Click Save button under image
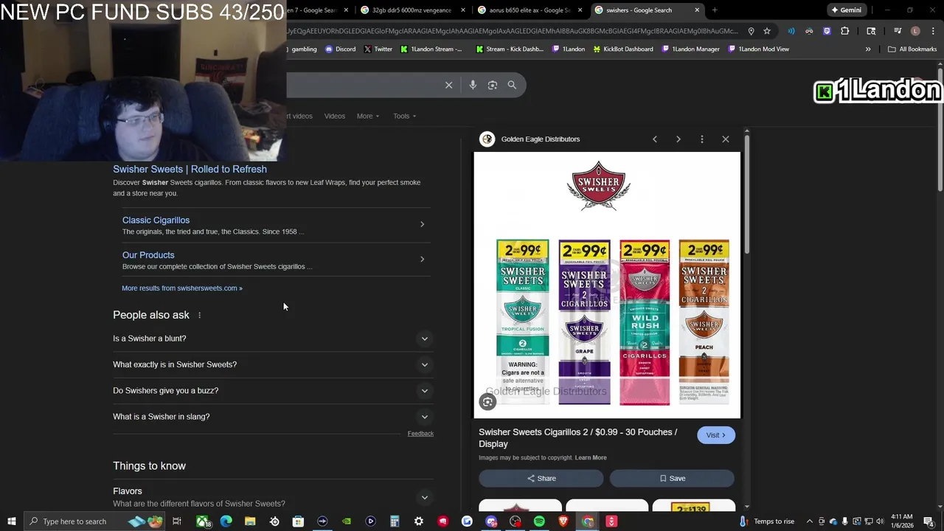This screenshot has width=944, height=531. click(672, 479)
